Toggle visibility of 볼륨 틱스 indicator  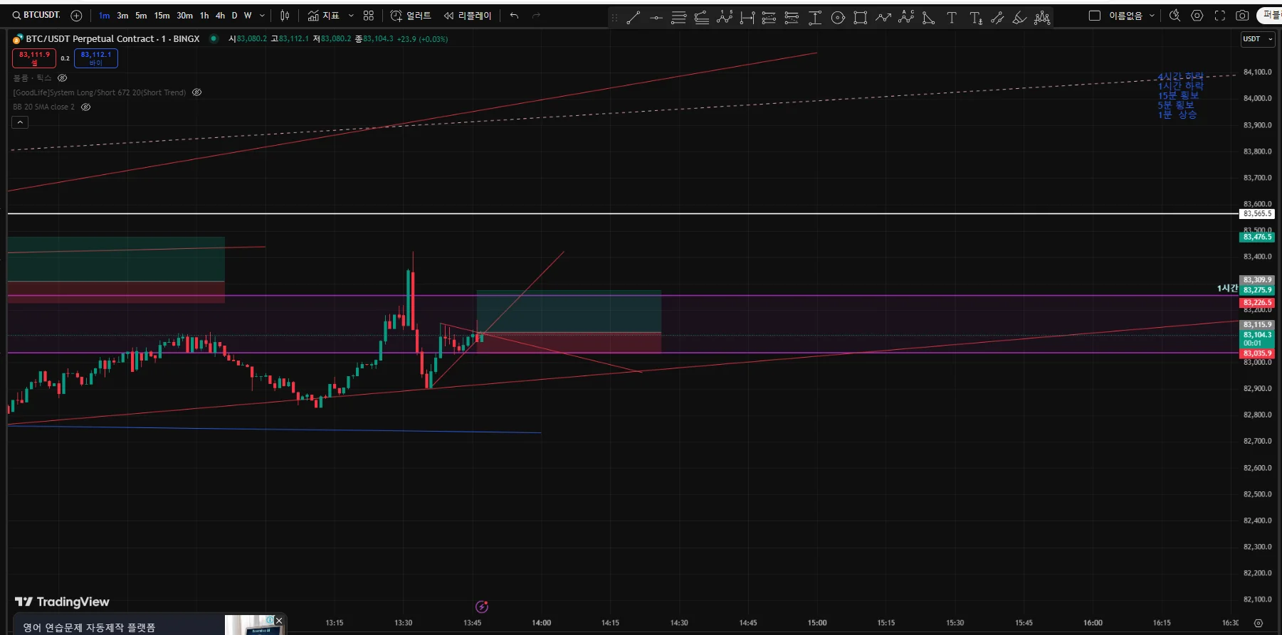[63, 78]
